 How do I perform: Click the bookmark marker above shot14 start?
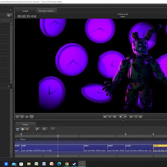(153, 134)
